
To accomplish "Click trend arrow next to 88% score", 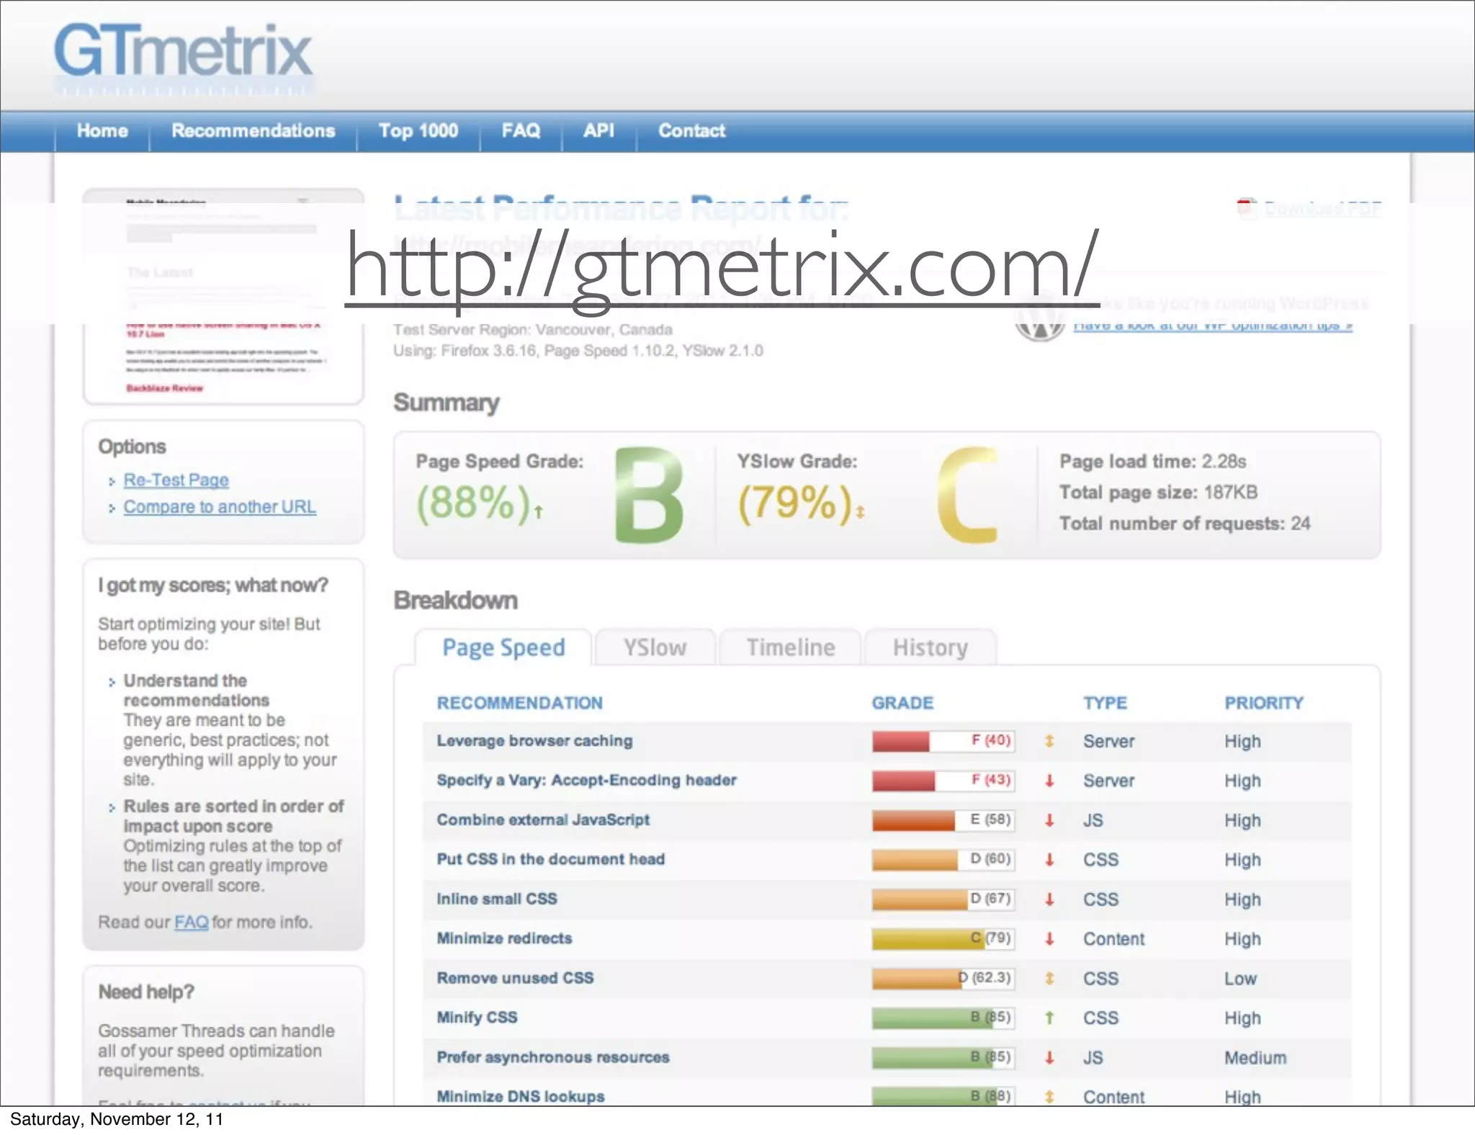I will coord(538,511).
